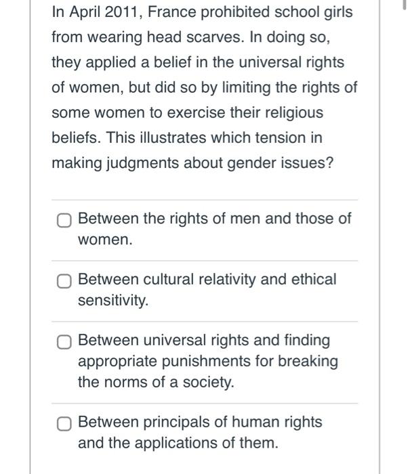Screen dimensions: 410x474
Task: Click the word "women." under the first answer
Action: click(105, 240)
